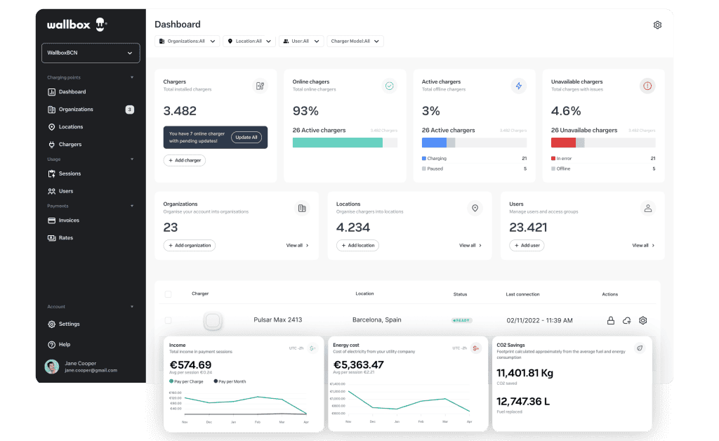Click the Active chargers lightning icon
The width and height of the screenshot is (719, 441).
519,86
